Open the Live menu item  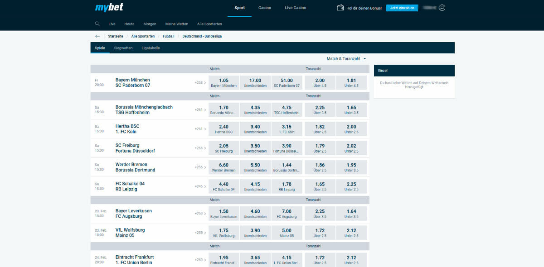tap(112, 24)
